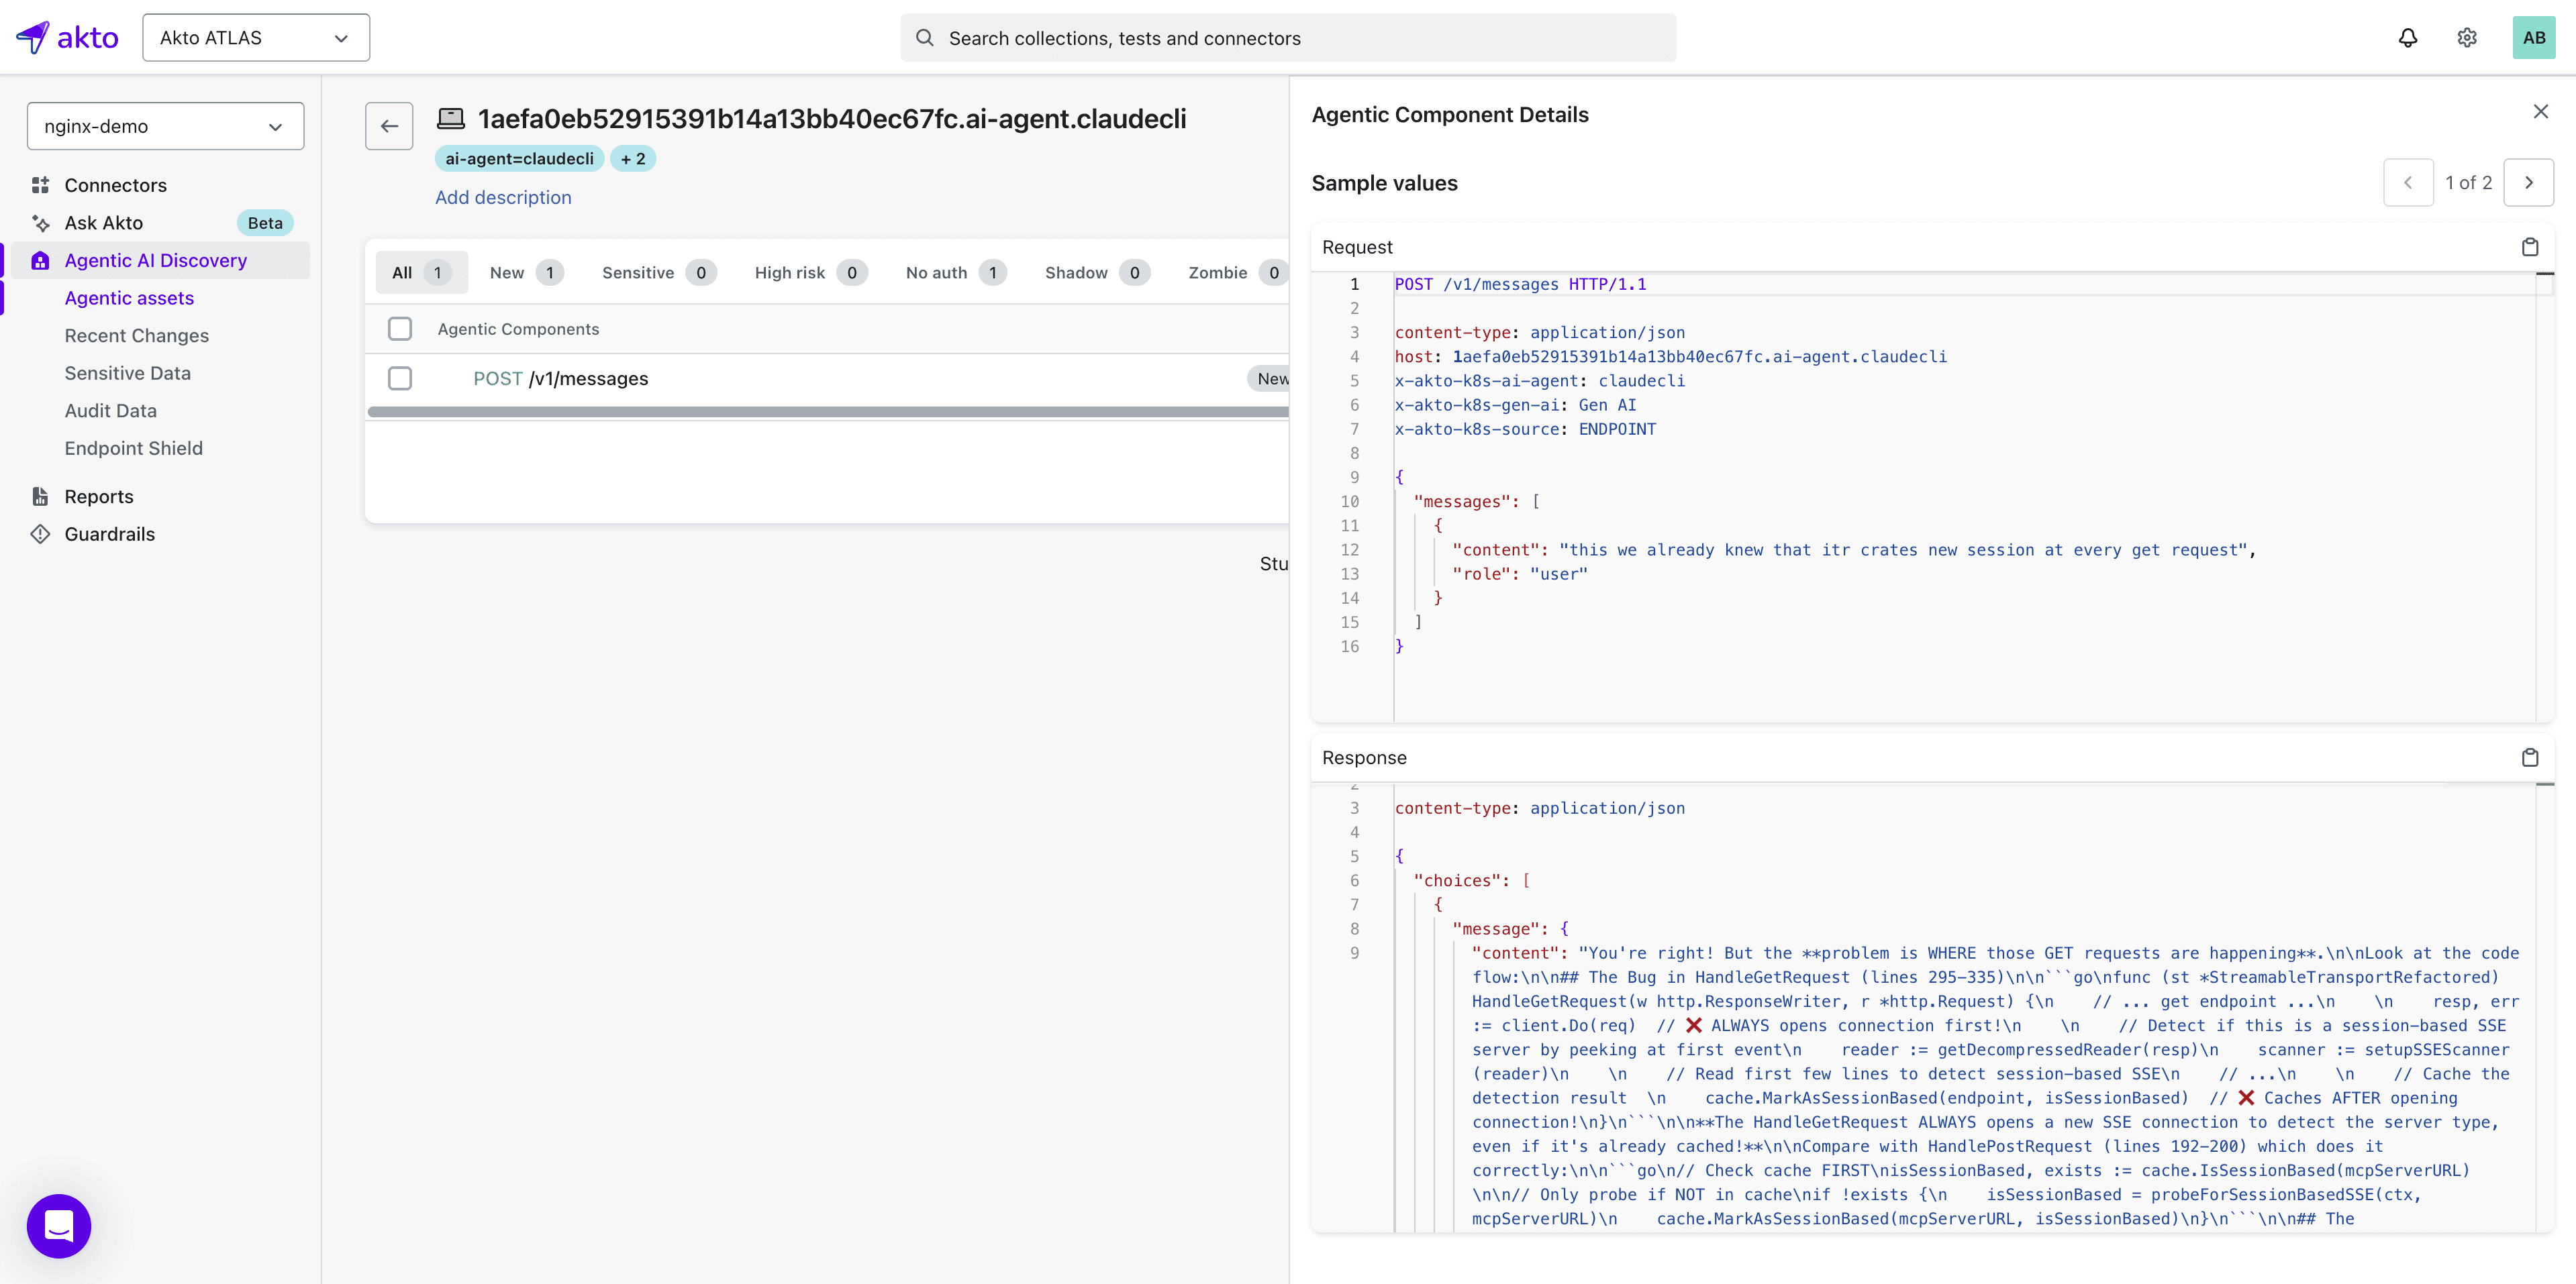Click the Add description link

[503, 198]
